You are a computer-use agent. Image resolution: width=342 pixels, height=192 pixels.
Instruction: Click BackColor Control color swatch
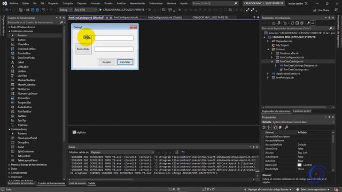click(299, 165)
